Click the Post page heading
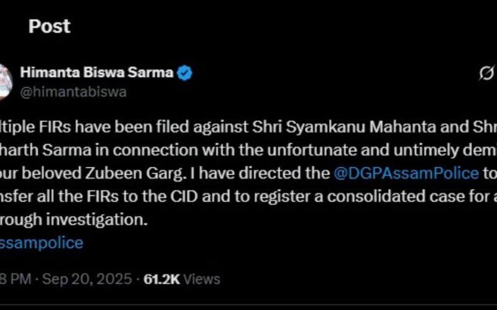Screen dimensions: 497x310 49,27
